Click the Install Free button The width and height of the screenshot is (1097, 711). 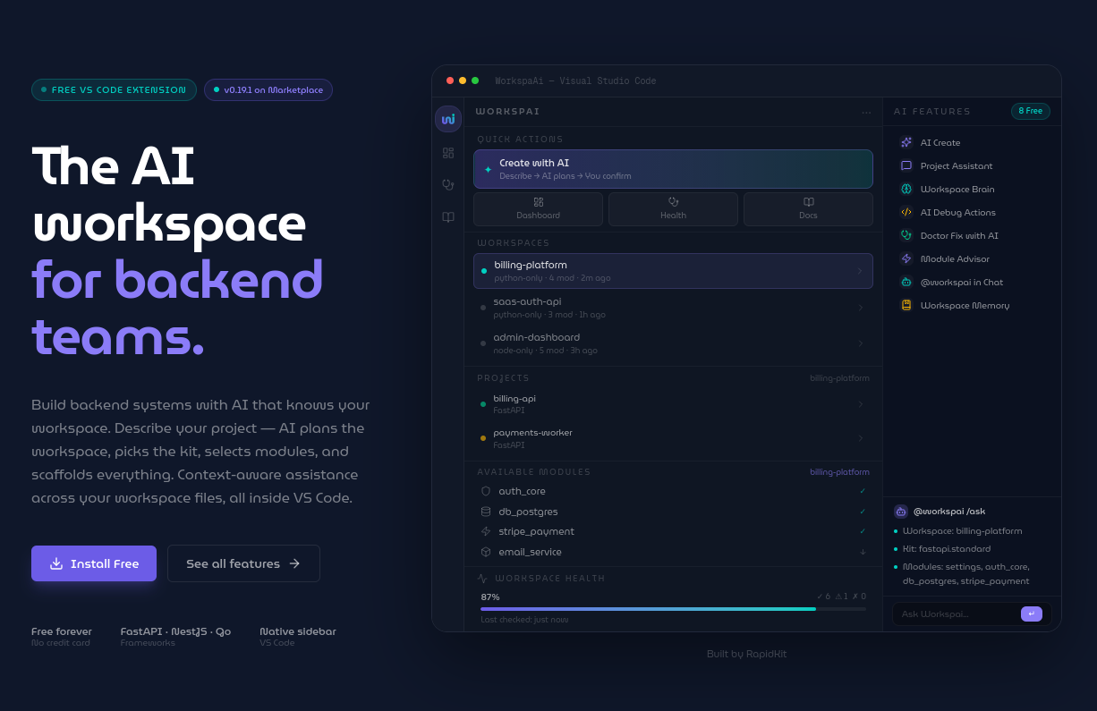coord(93,563)
